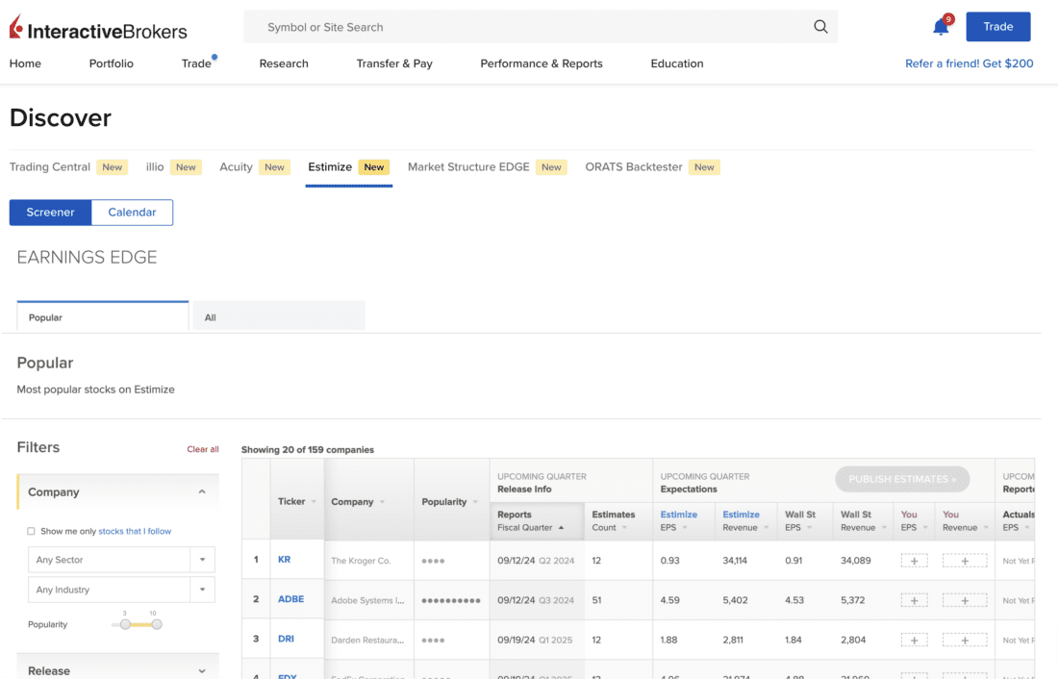The image size is (1058, 679).
Task: Switch to the All list tab
Action: pos(279,316)
